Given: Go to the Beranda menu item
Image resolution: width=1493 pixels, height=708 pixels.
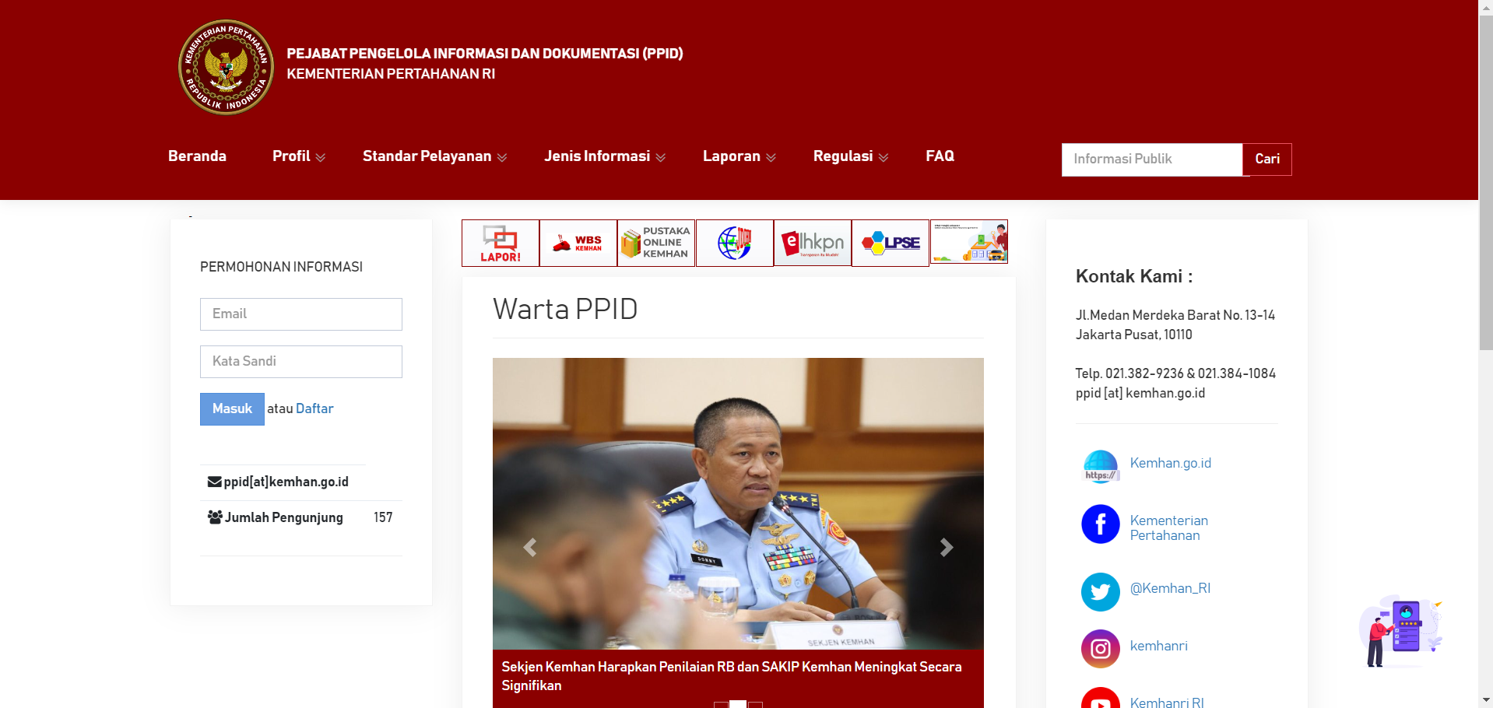Looking at the screenshot, I should 197,156.
